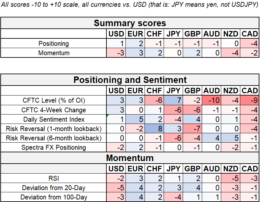Click the CAD column header in Summary scores
This screenshot has width=260, height=202.
(x=249, y=34)
